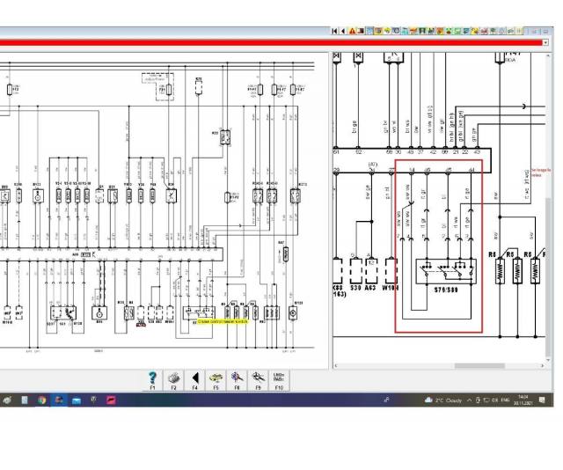Click the F1 help question mark icon

coord(153,378)
